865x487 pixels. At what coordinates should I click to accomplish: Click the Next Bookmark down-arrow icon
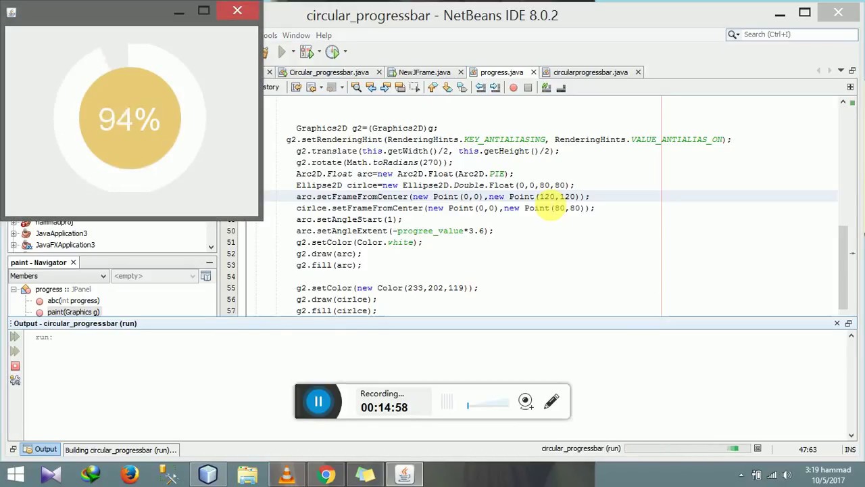pyautogui.click(x=447, y=87)
